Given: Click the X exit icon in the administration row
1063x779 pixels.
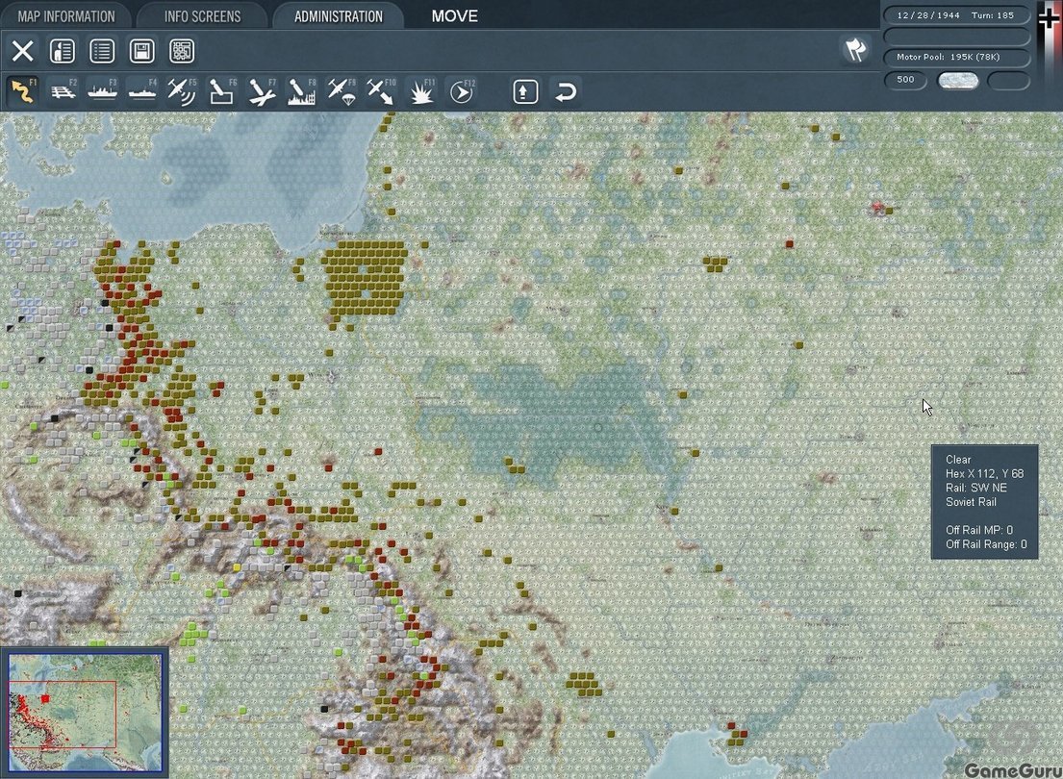Looking at the screenshot, I should pos(22,51).
